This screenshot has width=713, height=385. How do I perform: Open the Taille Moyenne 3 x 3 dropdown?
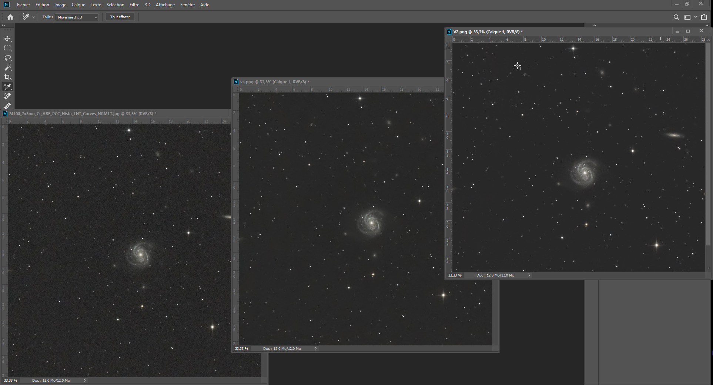point(77,17)
